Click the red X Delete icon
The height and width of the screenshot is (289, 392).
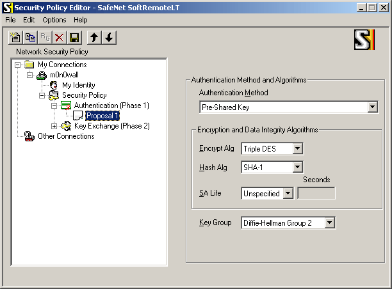point(60,38)
